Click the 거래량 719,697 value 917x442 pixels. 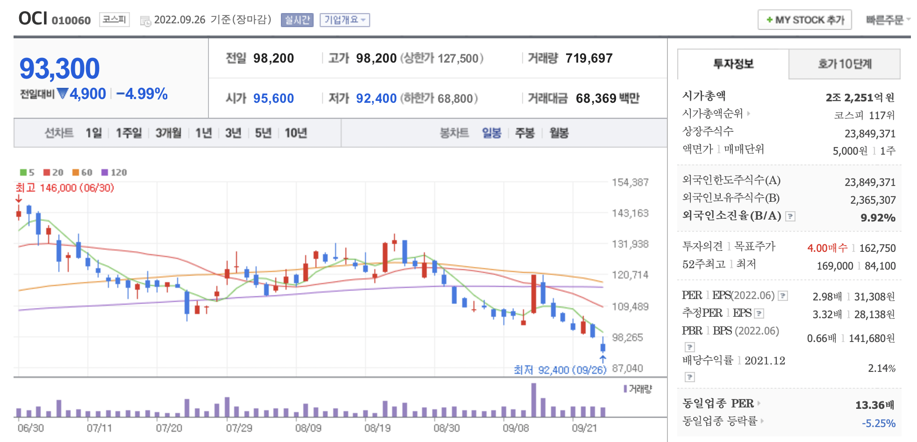[x=589, y=58]
